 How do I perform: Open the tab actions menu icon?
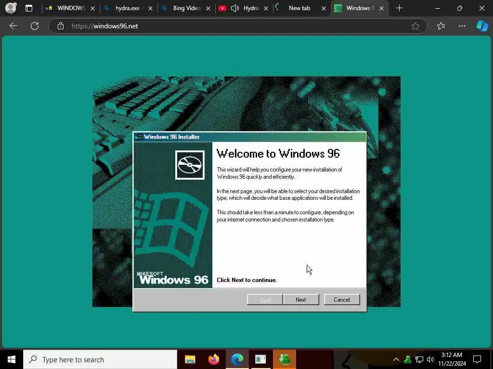point(28,9)
